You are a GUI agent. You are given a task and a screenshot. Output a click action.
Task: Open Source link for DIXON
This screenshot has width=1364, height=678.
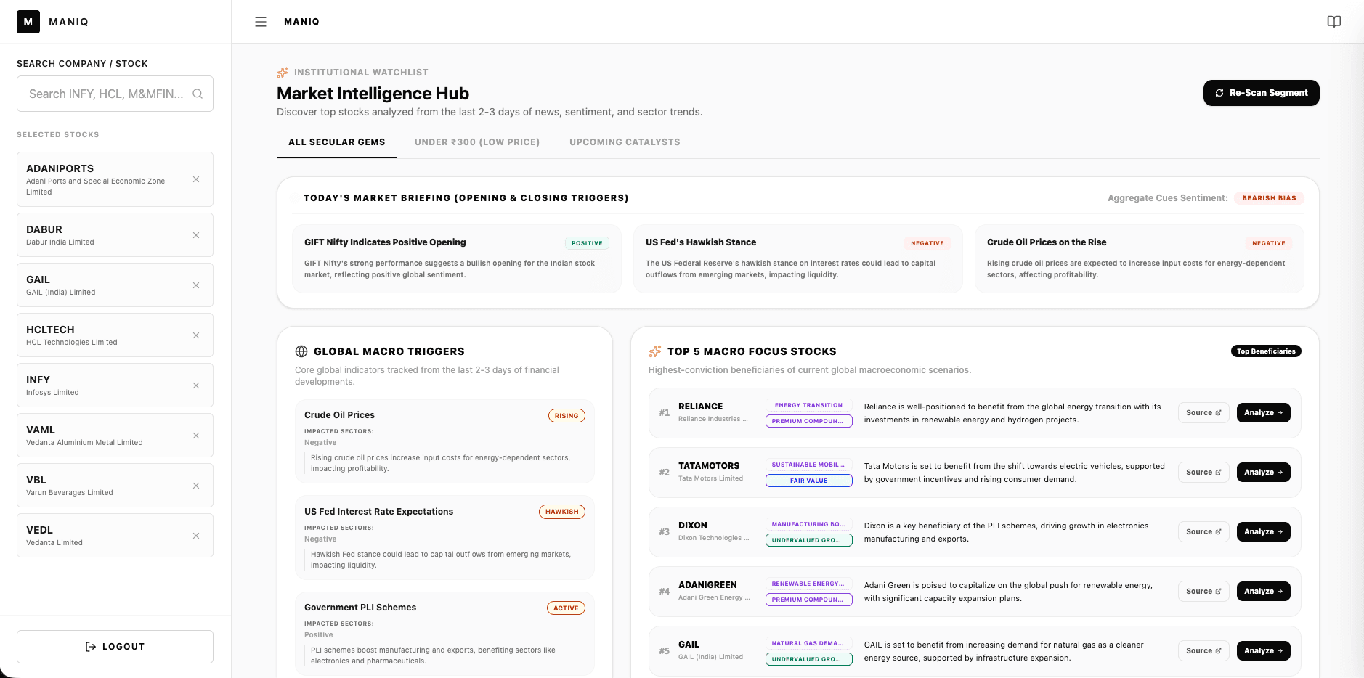pyautogui.click(x=1204, y=532)
